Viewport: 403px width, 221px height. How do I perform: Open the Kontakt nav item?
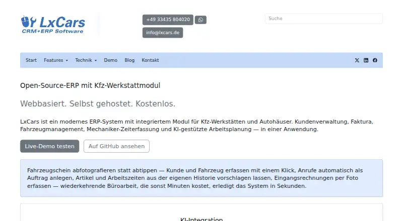(150, 60)
